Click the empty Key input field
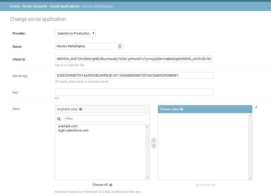The width and height of the screenshot is (271, 196). 134,92
